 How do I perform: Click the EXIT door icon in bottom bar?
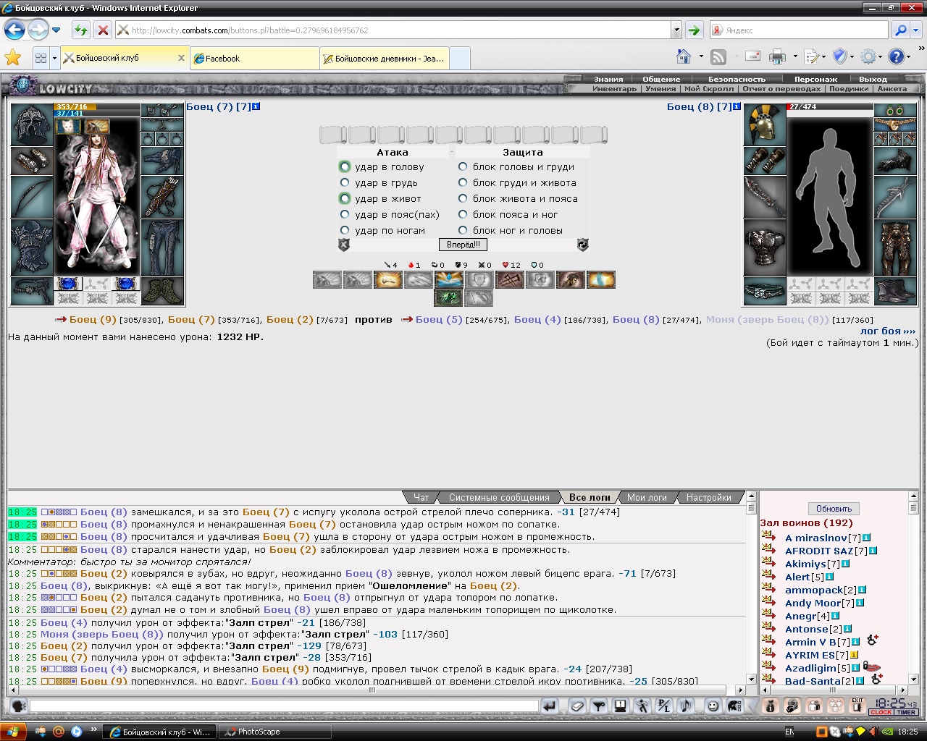point(857,706)
